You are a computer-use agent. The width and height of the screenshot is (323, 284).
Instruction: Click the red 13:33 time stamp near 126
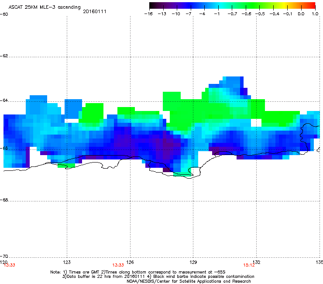click(118, 265)
